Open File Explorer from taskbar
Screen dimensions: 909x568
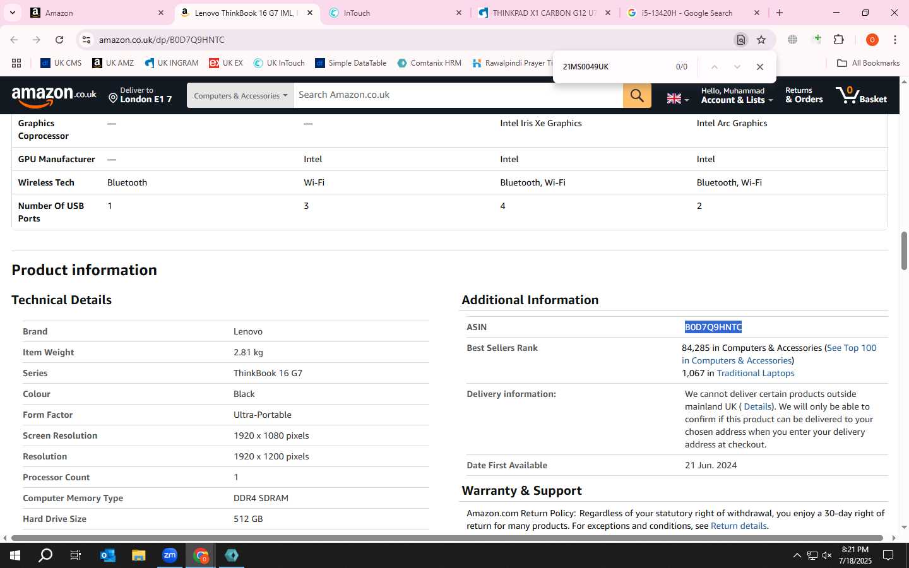click(138, 555)
